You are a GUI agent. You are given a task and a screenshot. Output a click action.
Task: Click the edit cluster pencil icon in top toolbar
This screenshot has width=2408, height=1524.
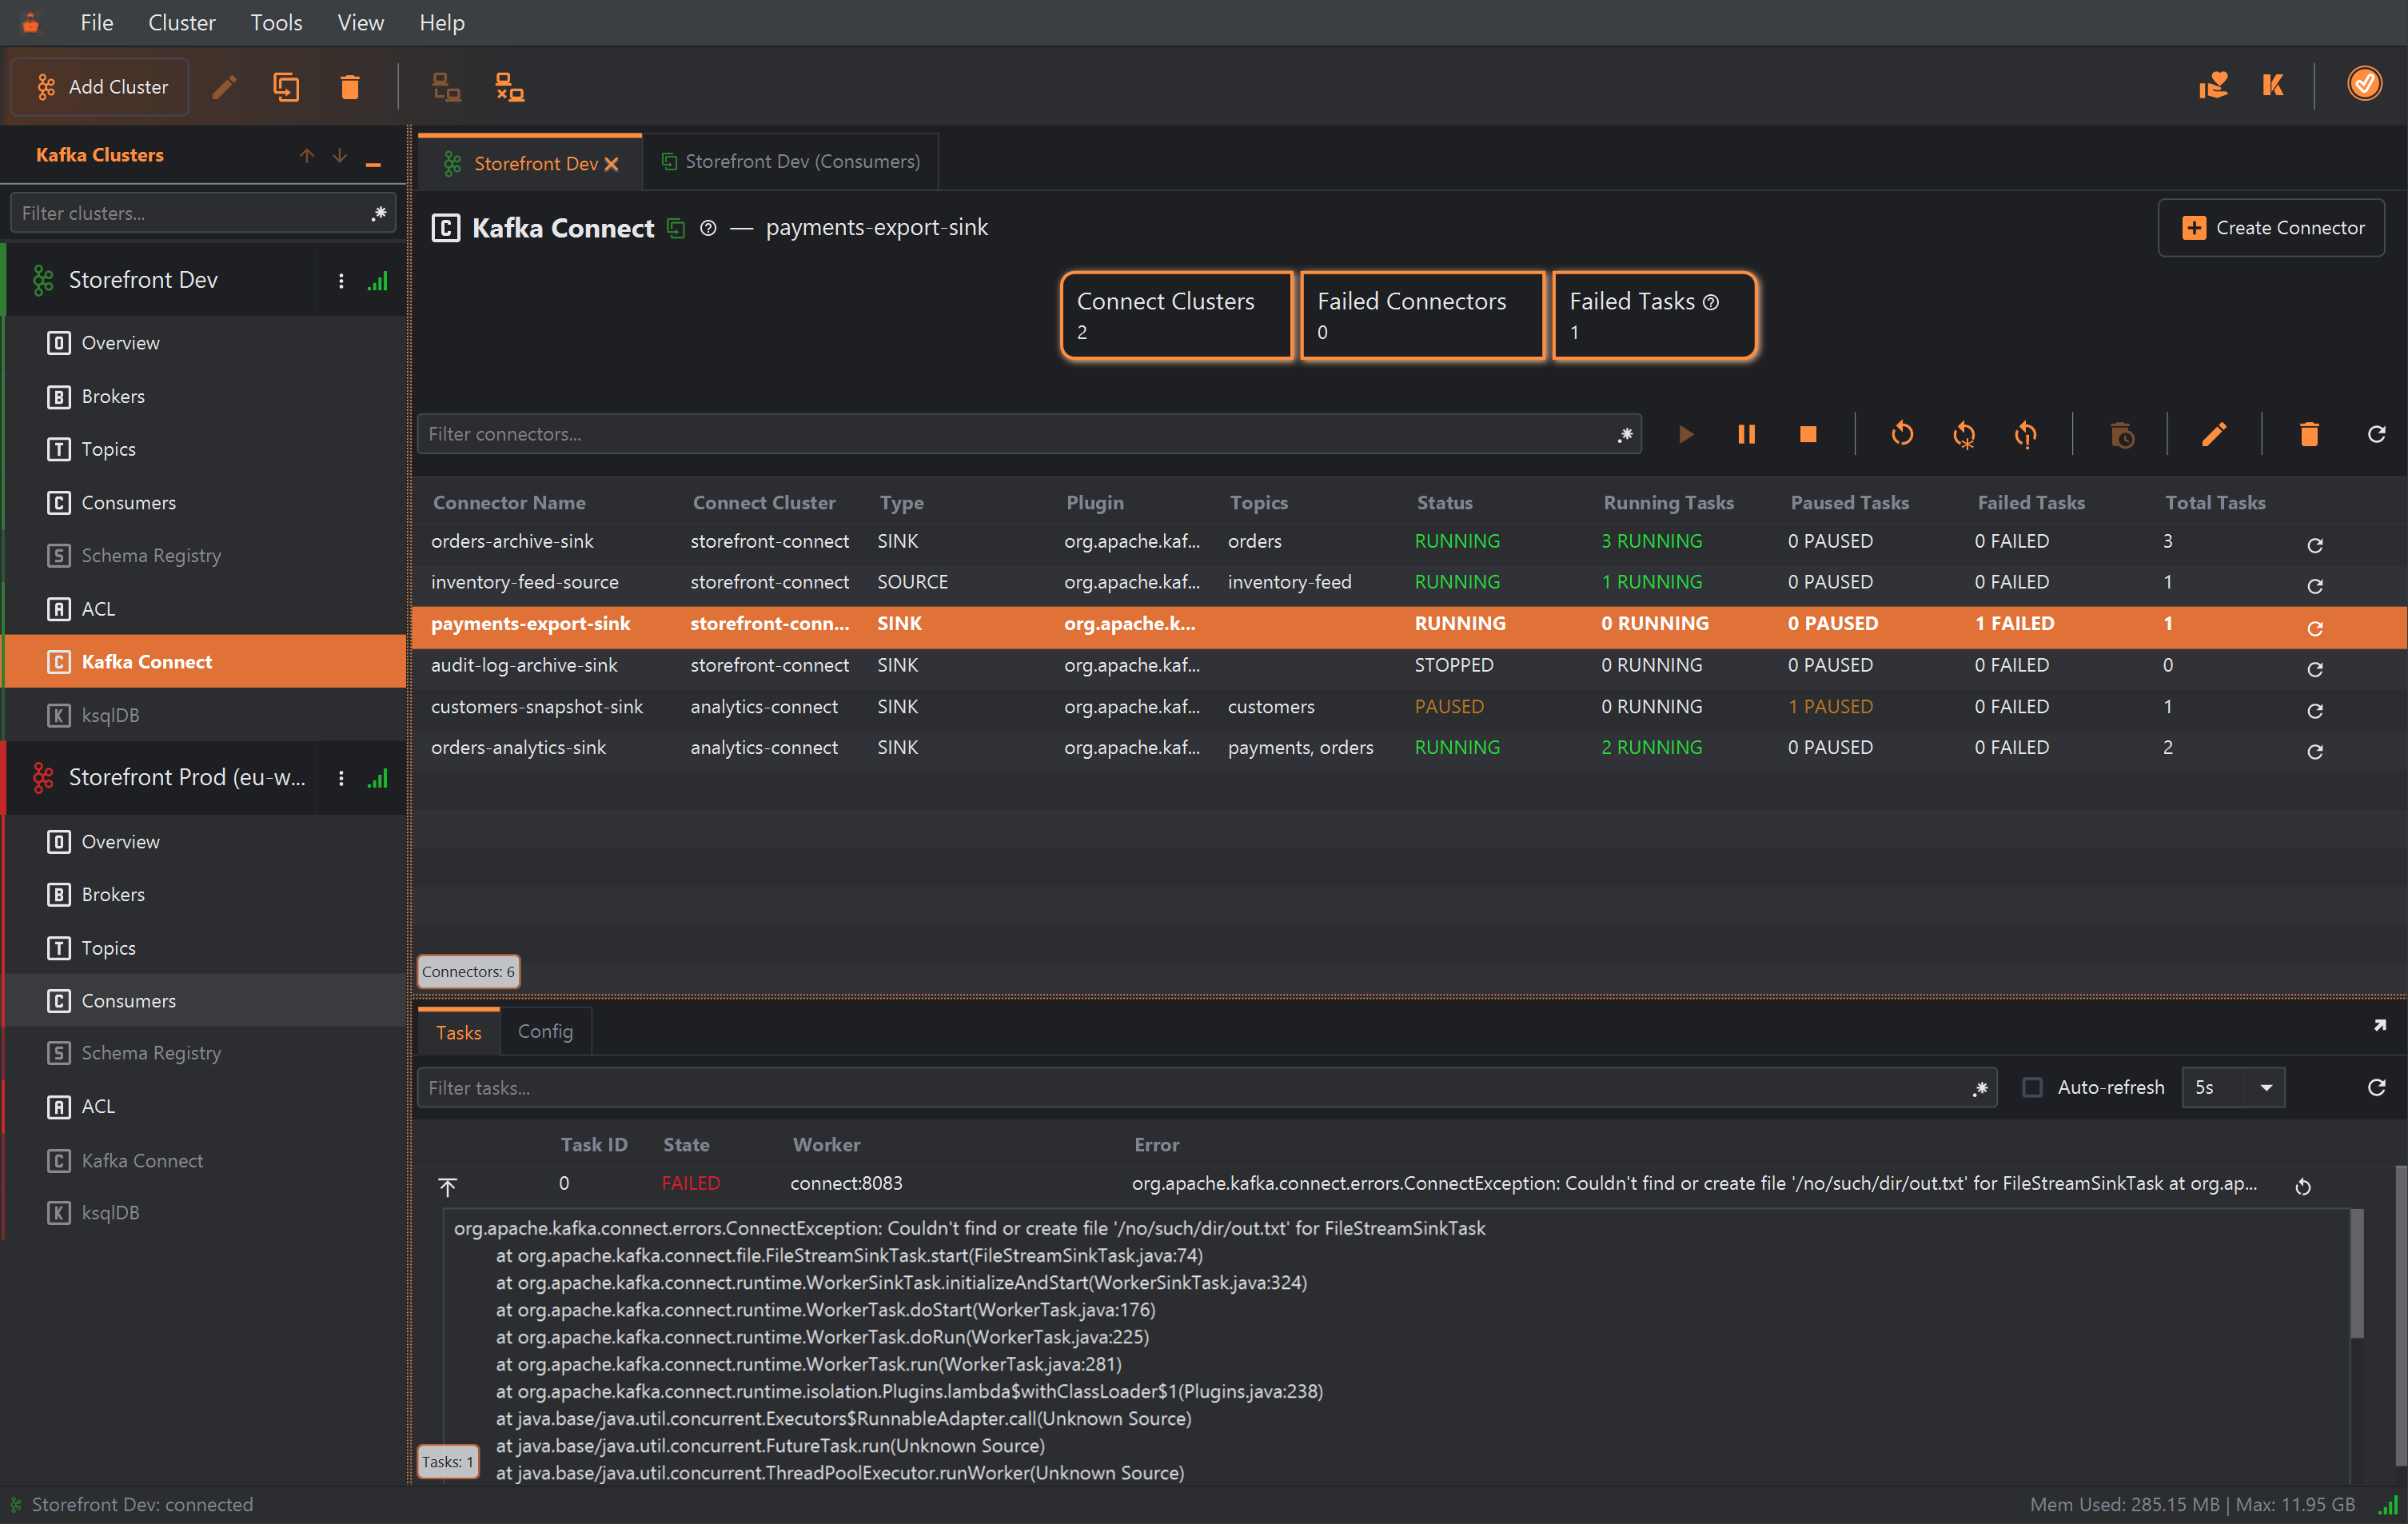(224, 87)
